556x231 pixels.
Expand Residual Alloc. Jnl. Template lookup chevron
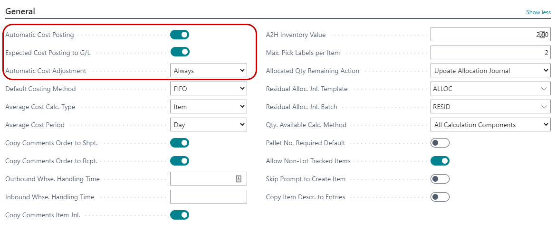pyautogui.click(x=544, y=89)
